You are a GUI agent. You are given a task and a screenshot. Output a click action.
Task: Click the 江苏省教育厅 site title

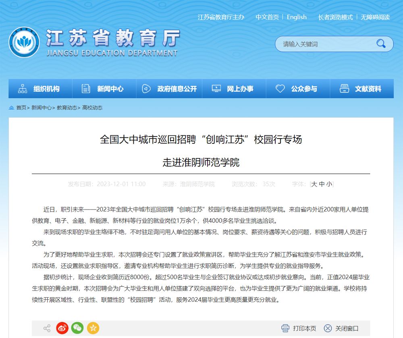pos(113,38)
